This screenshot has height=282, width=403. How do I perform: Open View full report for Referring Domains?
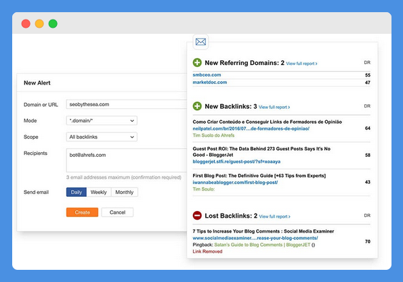coord(301,64)
